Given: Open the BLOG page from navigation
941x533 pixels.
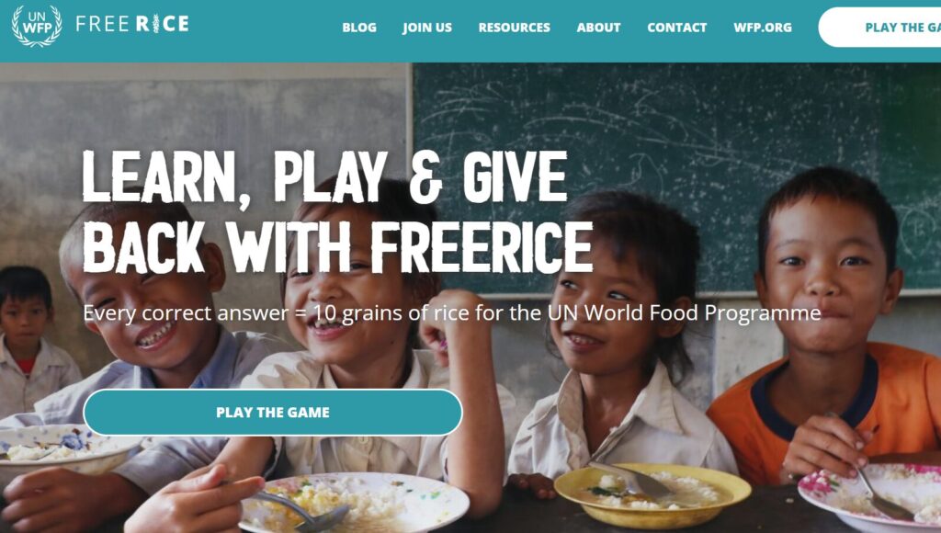Looking at the screenshot, I should pos(359,28).
